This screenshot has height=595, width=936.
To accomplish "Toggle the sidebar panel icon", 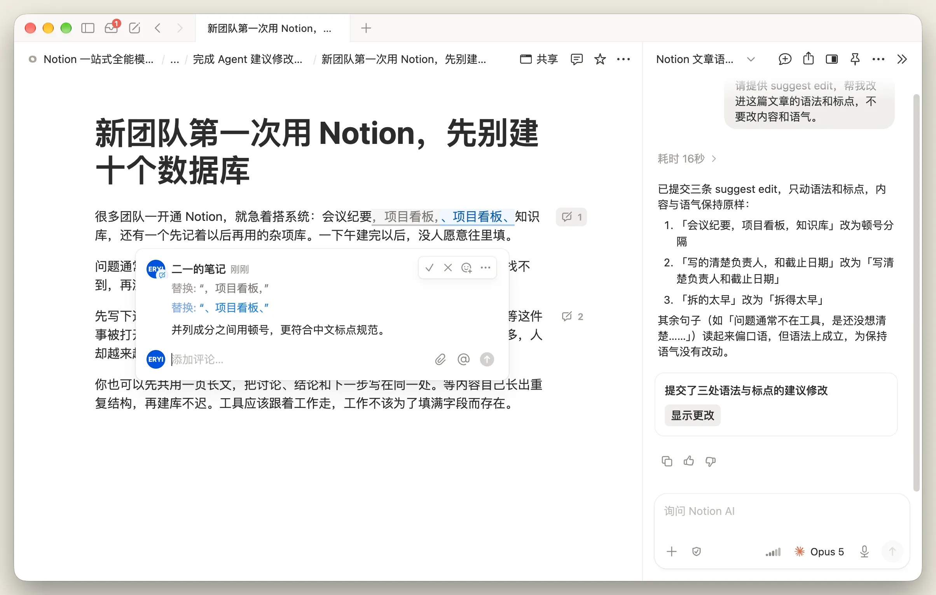I will coord(88,28).
